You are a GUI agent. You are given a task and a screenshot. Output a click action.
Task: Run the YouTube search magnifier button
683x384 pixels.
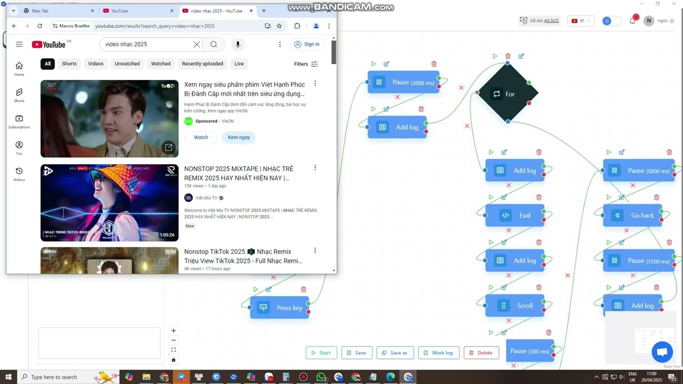[214, 44]
